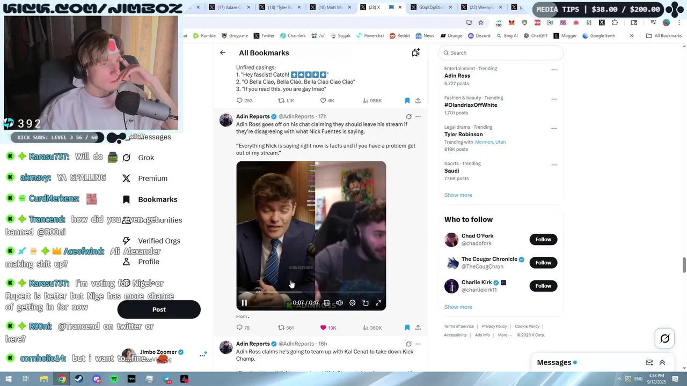Screen dimensions: 687x386
Task: Follow Chad O'Fork
Action: 543,240
